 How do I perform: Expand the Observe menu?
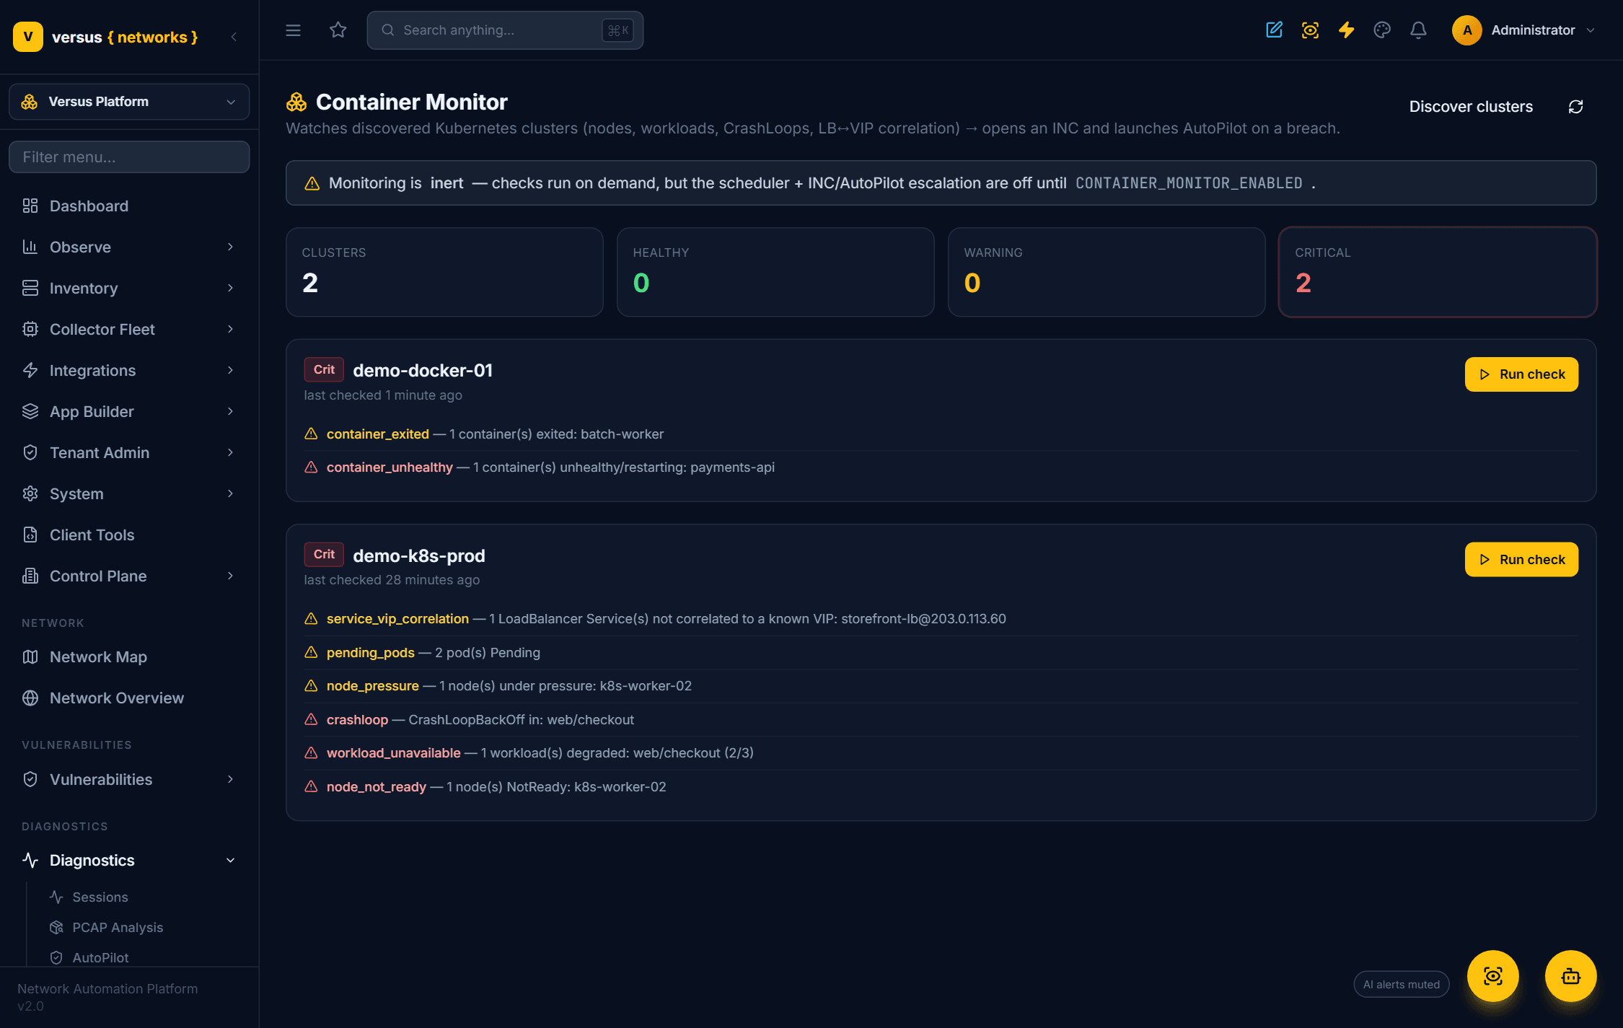129,247
